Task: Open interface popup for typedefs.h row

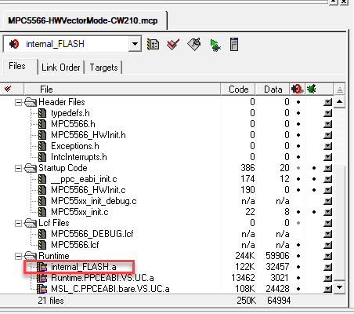Action: point(327,113)
